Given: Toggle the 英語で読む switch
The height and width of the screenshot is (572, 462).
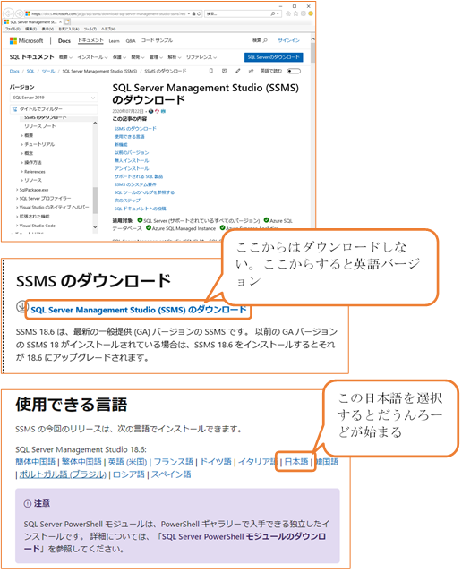Looking at the screenshot, I should 295,71.
